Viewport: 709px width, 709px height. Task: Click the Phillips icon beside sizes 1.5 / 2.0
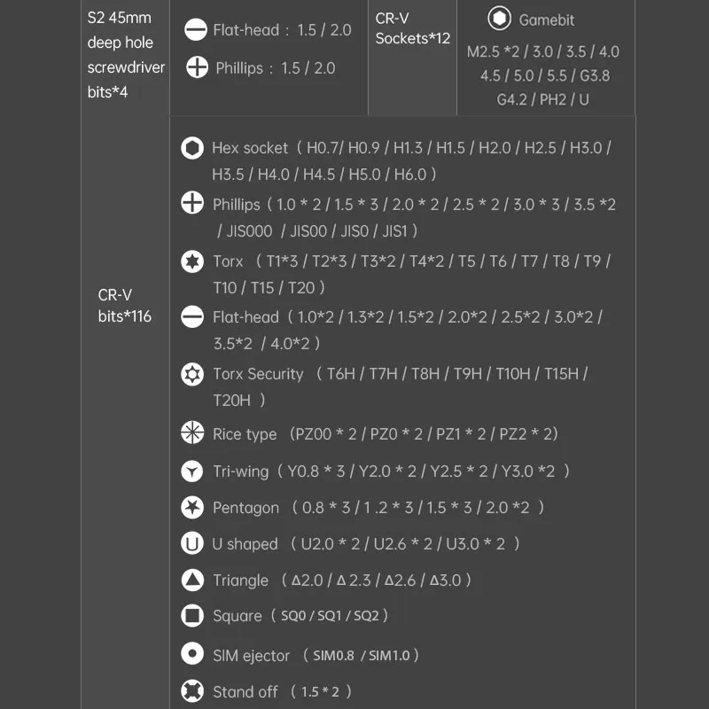pyautogui.click(x=198, y=67)
